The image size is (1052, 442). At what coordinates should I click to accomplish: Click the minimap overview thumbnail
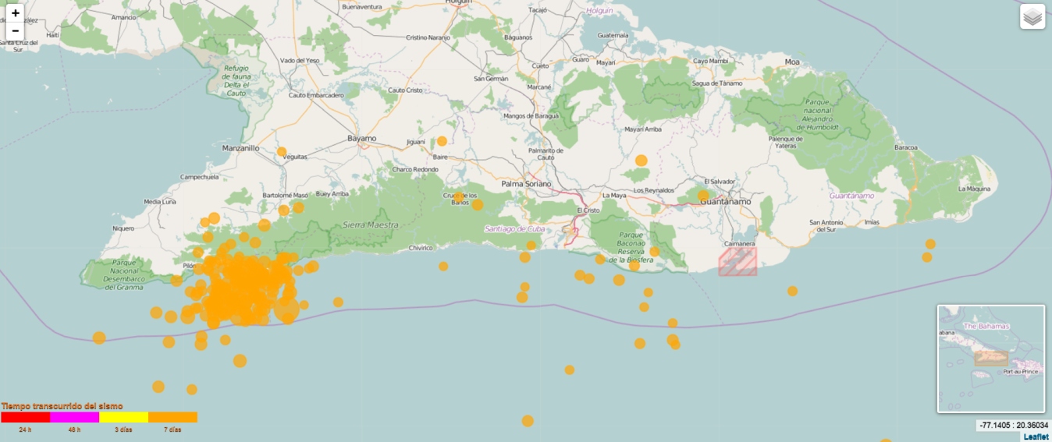[990, 359]
